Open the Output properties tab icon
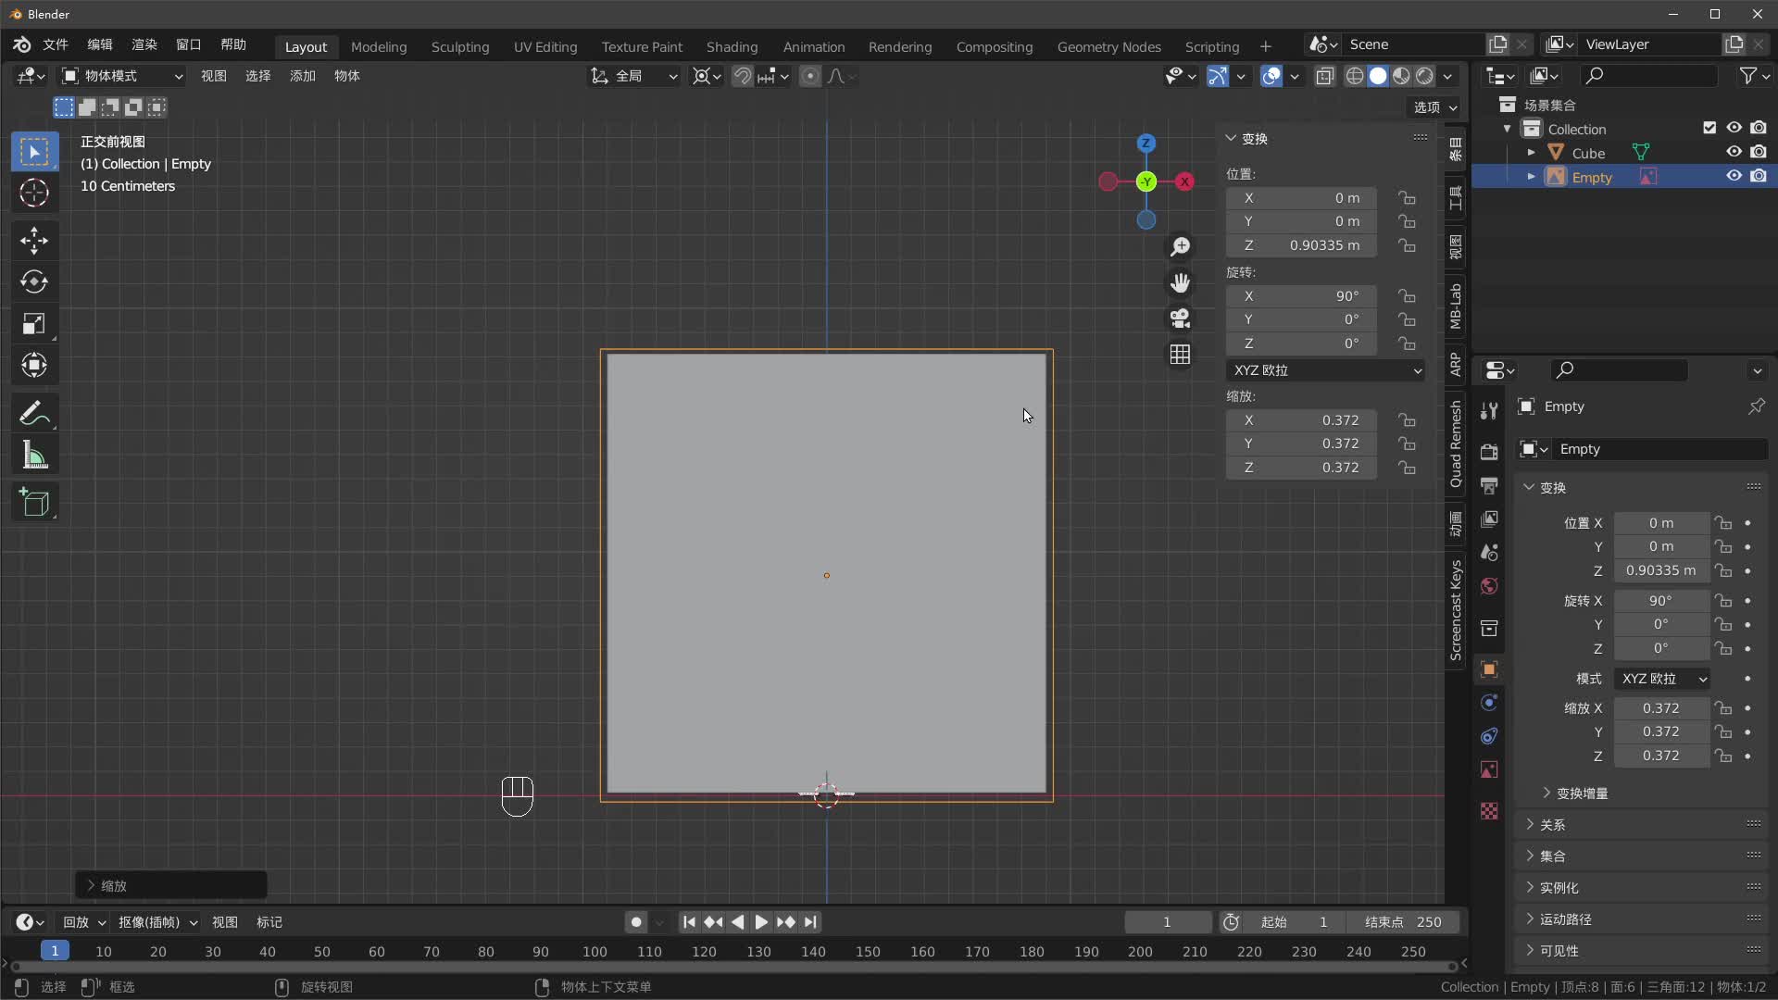Image resolution: width=1778 pixels, height=1000 pixels. pyautogui.click(x=1489, y=485)
